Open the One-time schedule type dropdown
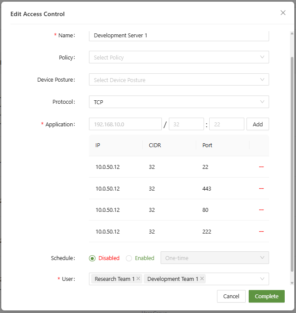The height and width of the screenshot is (313, 296). point(214,258)
